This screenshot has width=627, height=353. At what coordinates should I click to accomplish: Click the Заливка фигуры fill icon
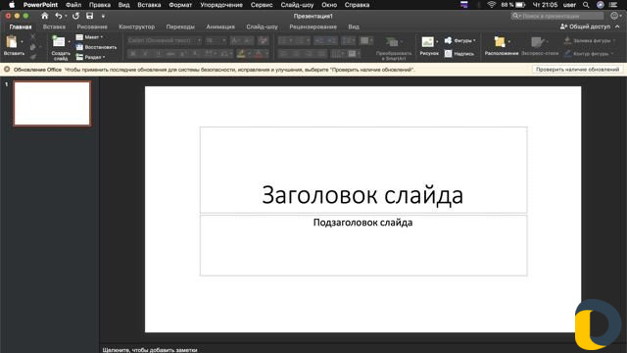(x=567, y=40)
